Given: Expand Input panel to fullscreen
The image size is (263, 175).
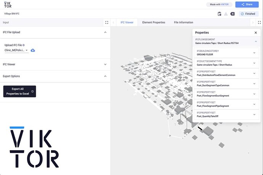Looking at the screenshot, I should [x=107, y=22].
